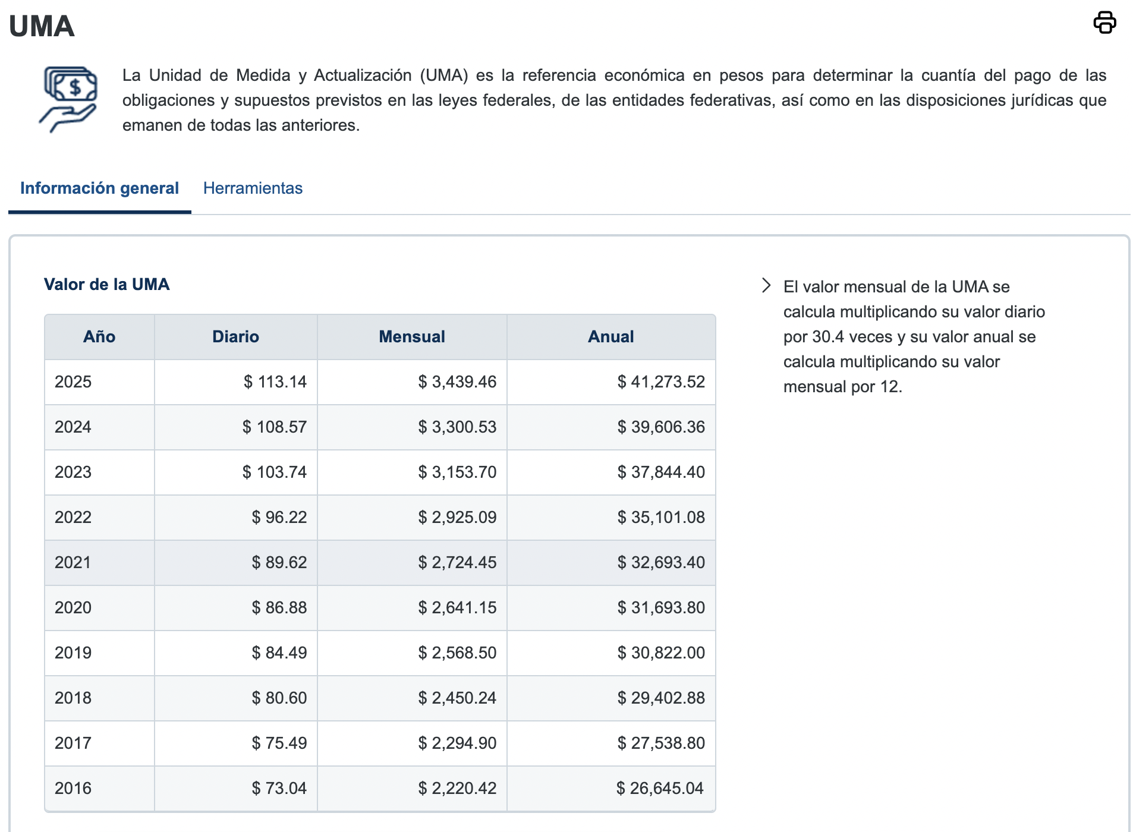Select the annual value $ 29,402.88
This screenshot has height=832, width=1133.
point(661,698)
